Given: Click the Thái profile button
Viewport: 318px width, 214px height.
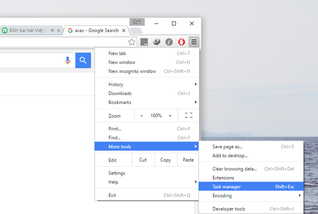Looking at the screenshot, I should tap(137, 22).
